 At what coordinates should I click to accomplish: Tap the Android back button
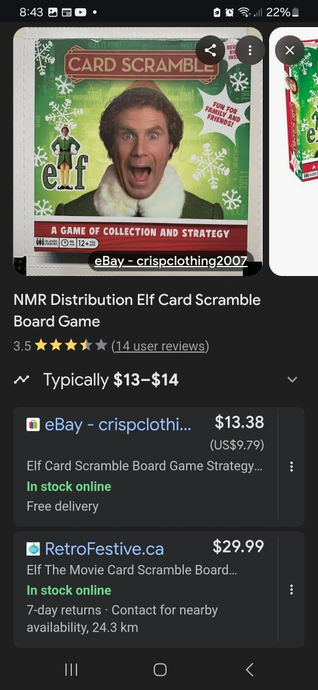tap(249, 670)
